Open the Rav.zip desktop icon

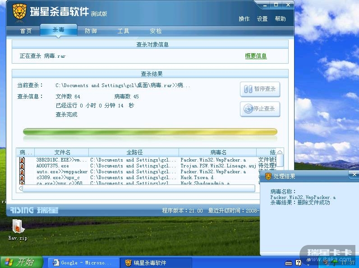[x=18, y=230]
